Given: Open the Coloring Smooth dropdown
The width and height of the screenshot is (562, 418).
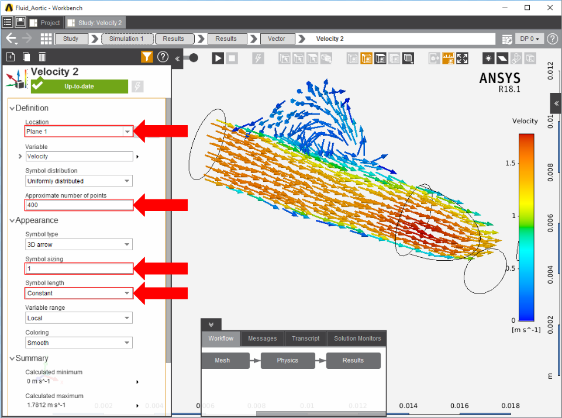Looking at the screenshot, I should [x=79, y=343].
